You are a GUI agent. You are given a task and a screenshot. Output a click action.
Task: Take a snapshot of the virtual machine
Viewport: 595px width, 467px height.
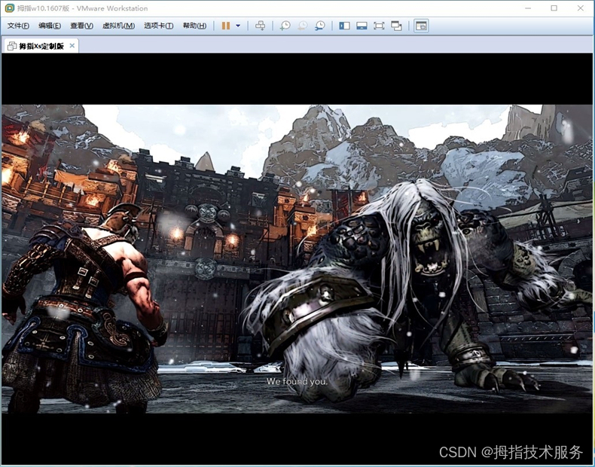[285, 26]
